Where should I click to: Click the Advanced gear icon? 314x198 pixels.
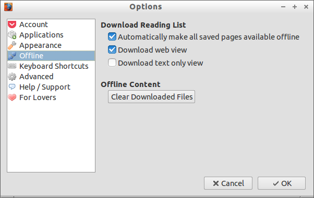[12, 77]
